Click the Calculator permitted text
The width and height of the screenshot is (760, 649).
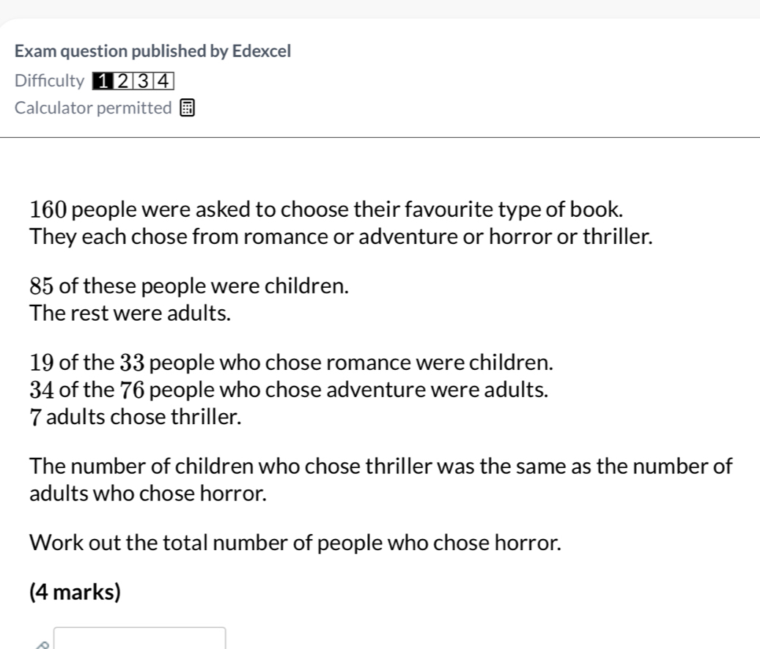(93, 108)
